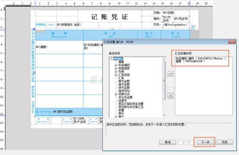Click the 下一步 button
Screen dimensions: 239x155
[x=205, y=142]
